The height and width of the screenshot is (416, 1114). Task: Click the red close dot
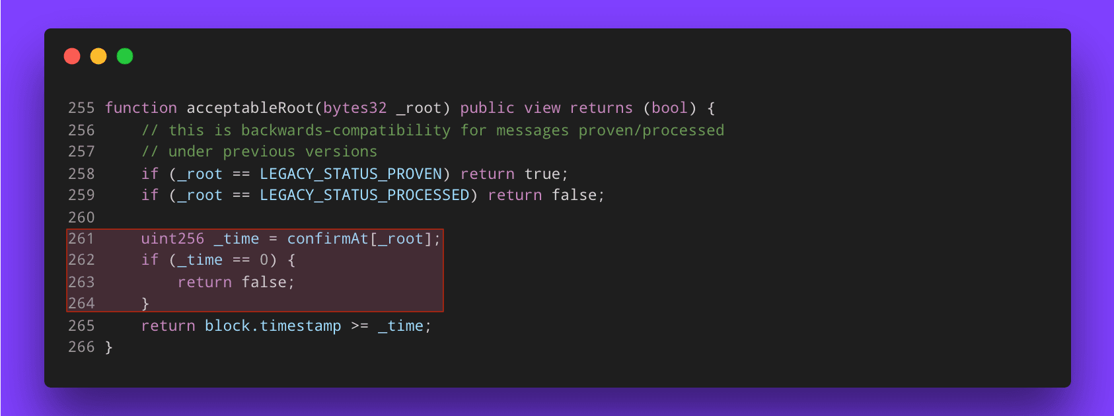tap(72, 56)
